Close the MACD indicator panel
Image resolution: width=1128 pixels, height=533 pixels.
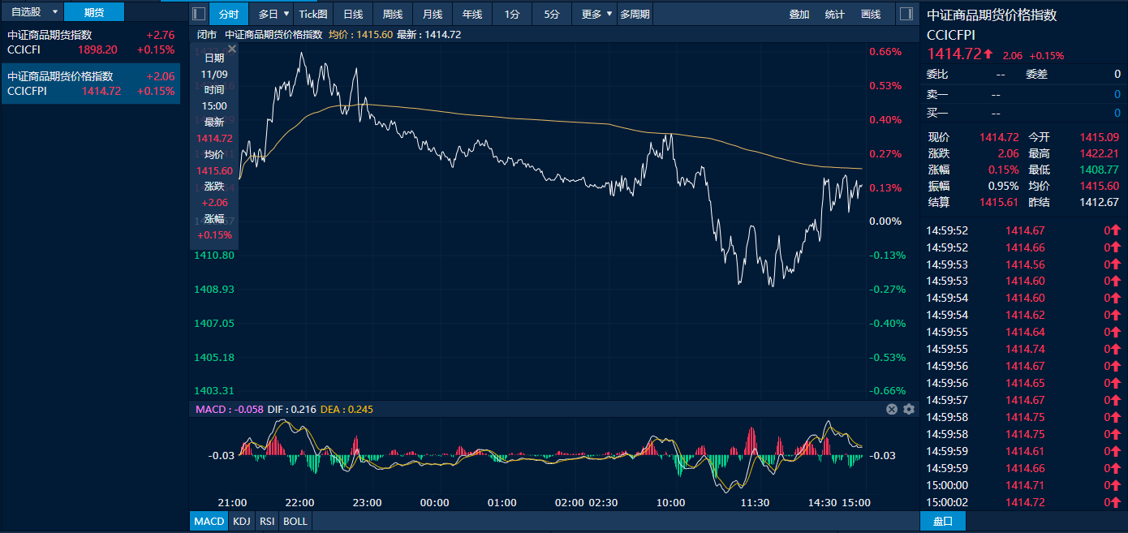892,410
